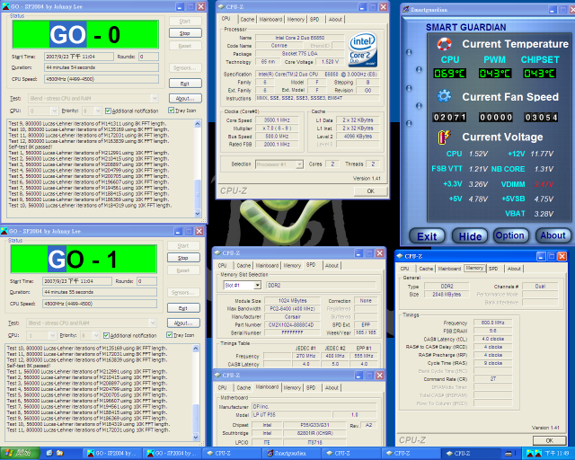This screenshot has width=575, height=460.
Task: Switch to second GO - SP2004 taskbar button
Action: pos(172,454)
